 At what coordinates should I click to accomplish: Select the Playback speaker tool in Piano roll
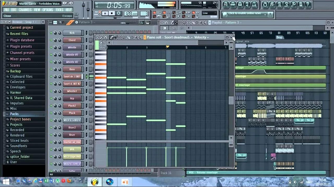pos(140,37)
